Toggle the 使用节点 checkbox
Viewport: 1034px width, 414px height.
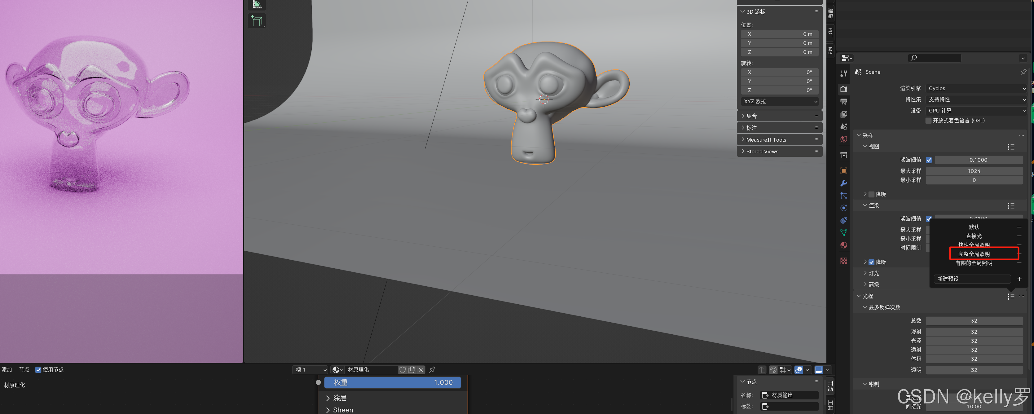click(x=38, y=369)
